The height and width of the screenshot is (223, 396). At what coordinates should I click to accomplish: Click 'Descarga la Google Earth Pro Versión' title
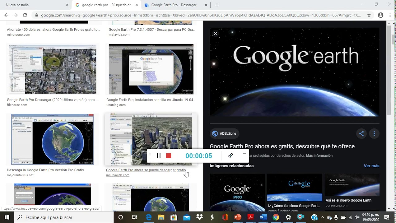45,170
